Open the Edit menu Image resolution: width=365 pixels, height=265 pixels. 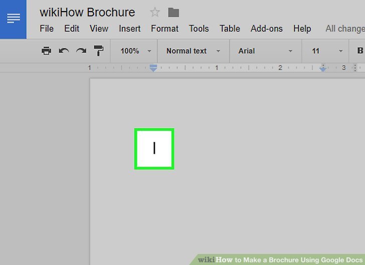point(72,29)
